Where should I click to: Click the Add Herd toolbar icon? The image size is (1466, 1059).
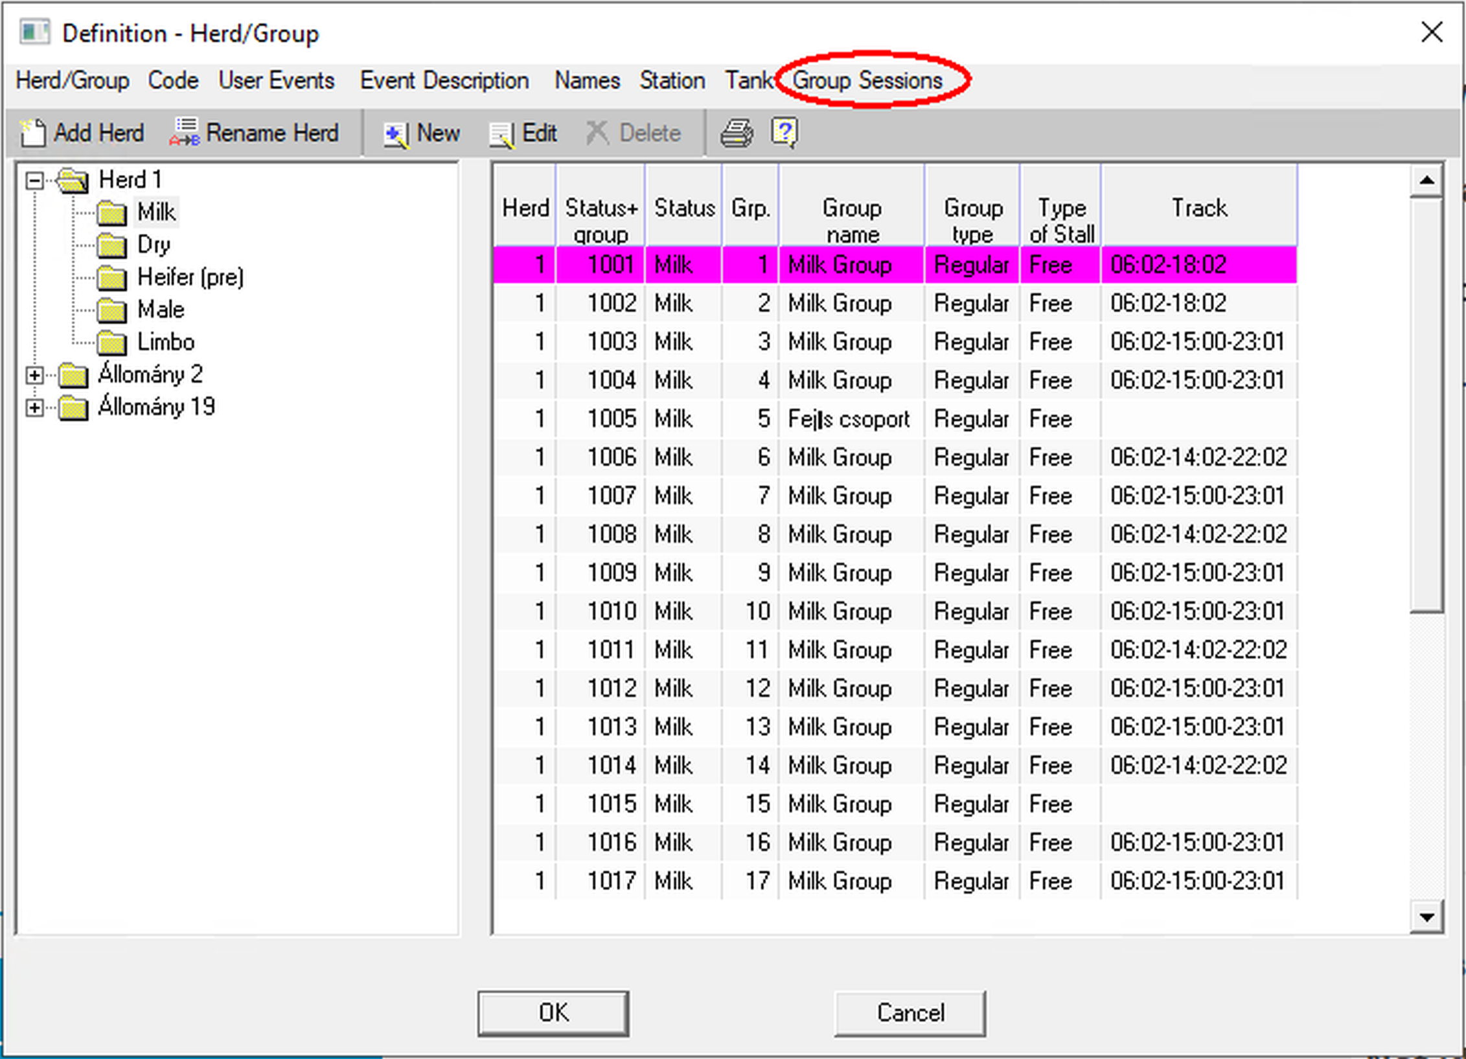(33, 133)
